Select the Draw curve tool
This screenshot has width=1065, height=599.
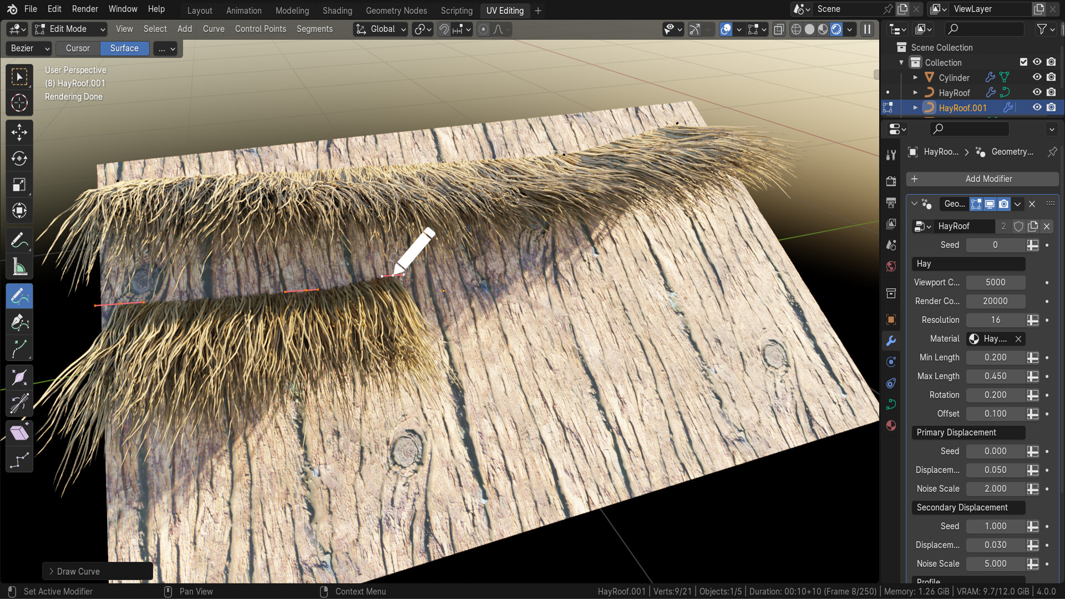19,296
